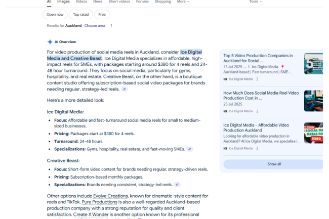
Task: Click 'Here's a more detailed look:' text
Action: pyautogui.click(x=75, y=100)
